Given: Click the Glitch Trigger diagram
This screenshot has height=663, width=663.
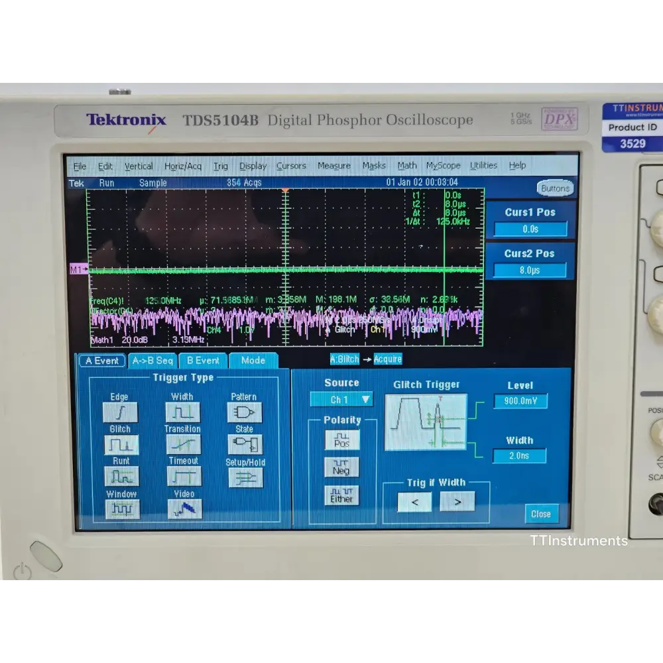Looking at the screenshot, I should [x=426, y=422].
